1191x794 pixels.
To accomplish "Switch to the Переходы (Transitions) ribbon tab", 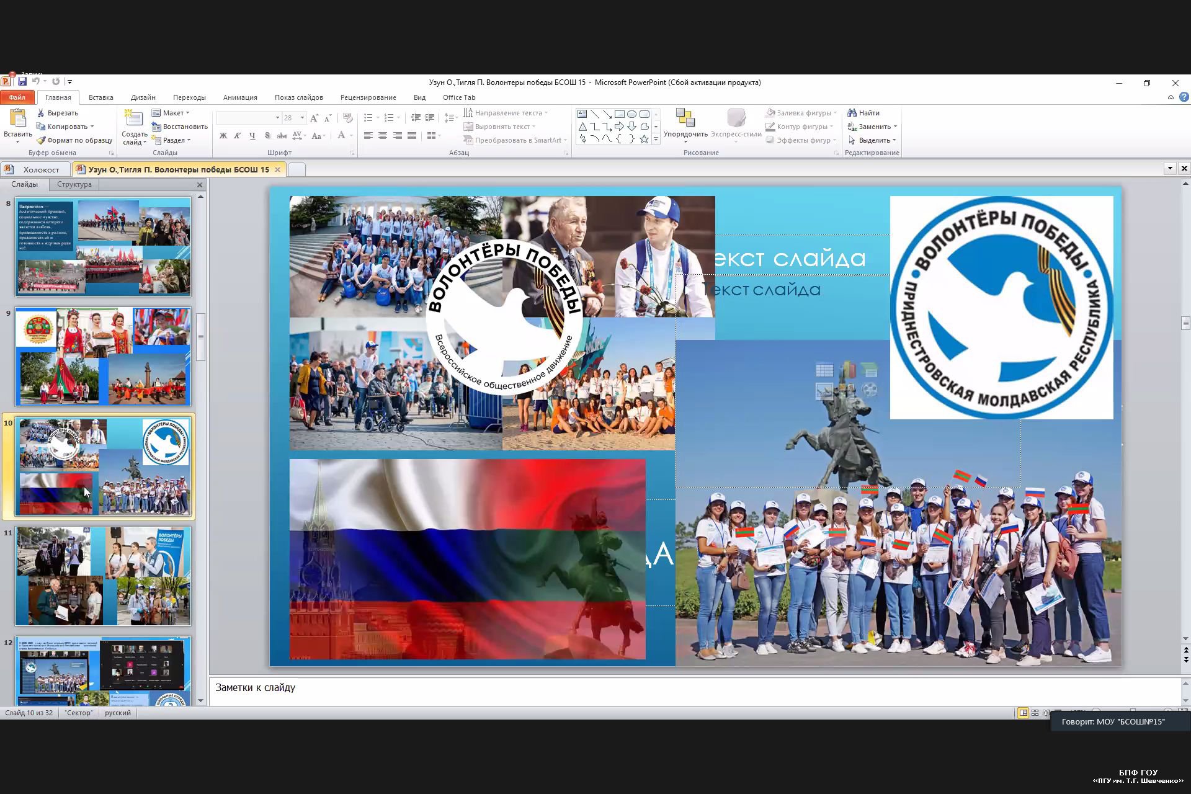I will (x=189, y=97).
